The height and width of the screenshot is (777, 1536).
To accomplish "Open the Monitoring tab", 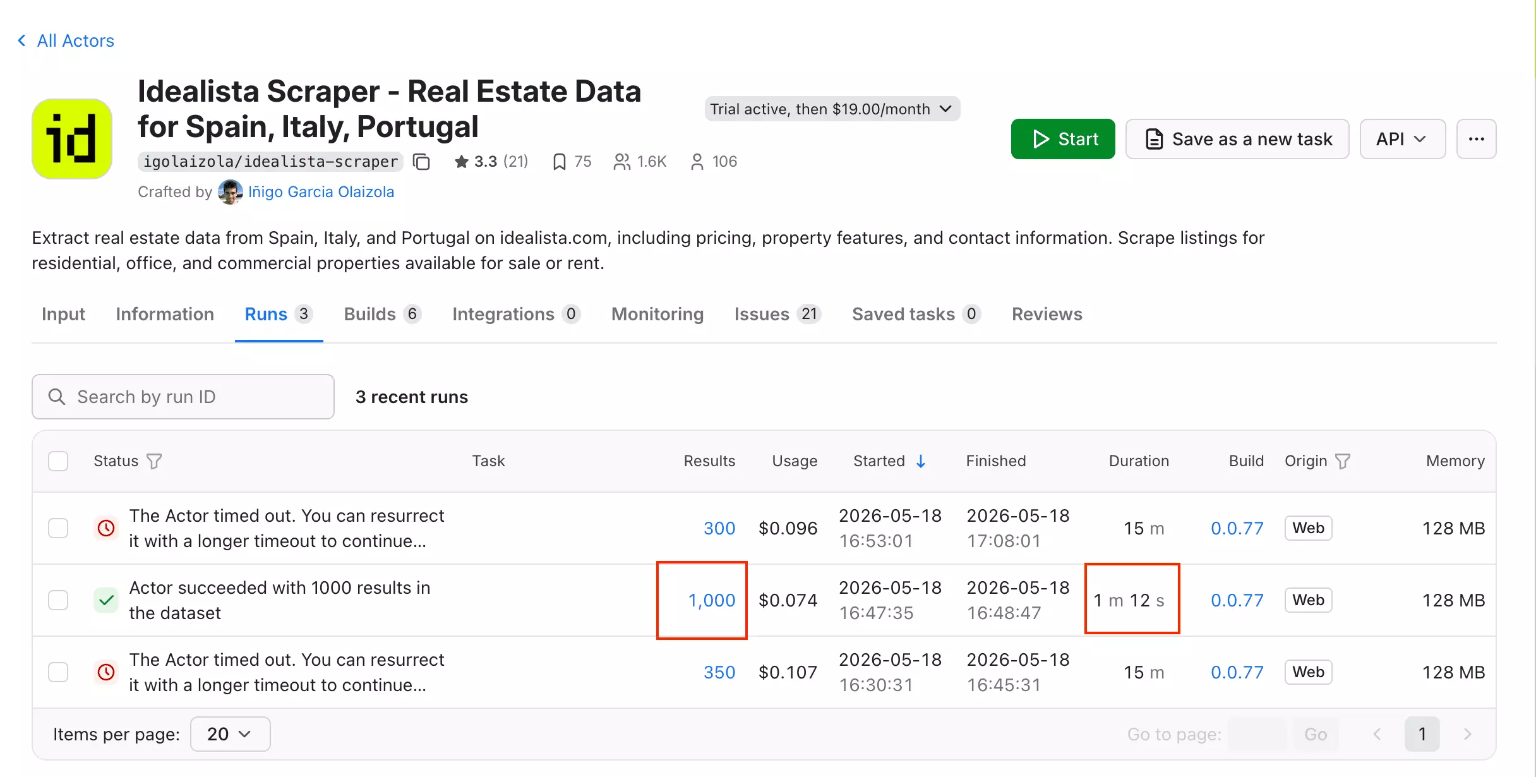I will click(x=657, y=314).
